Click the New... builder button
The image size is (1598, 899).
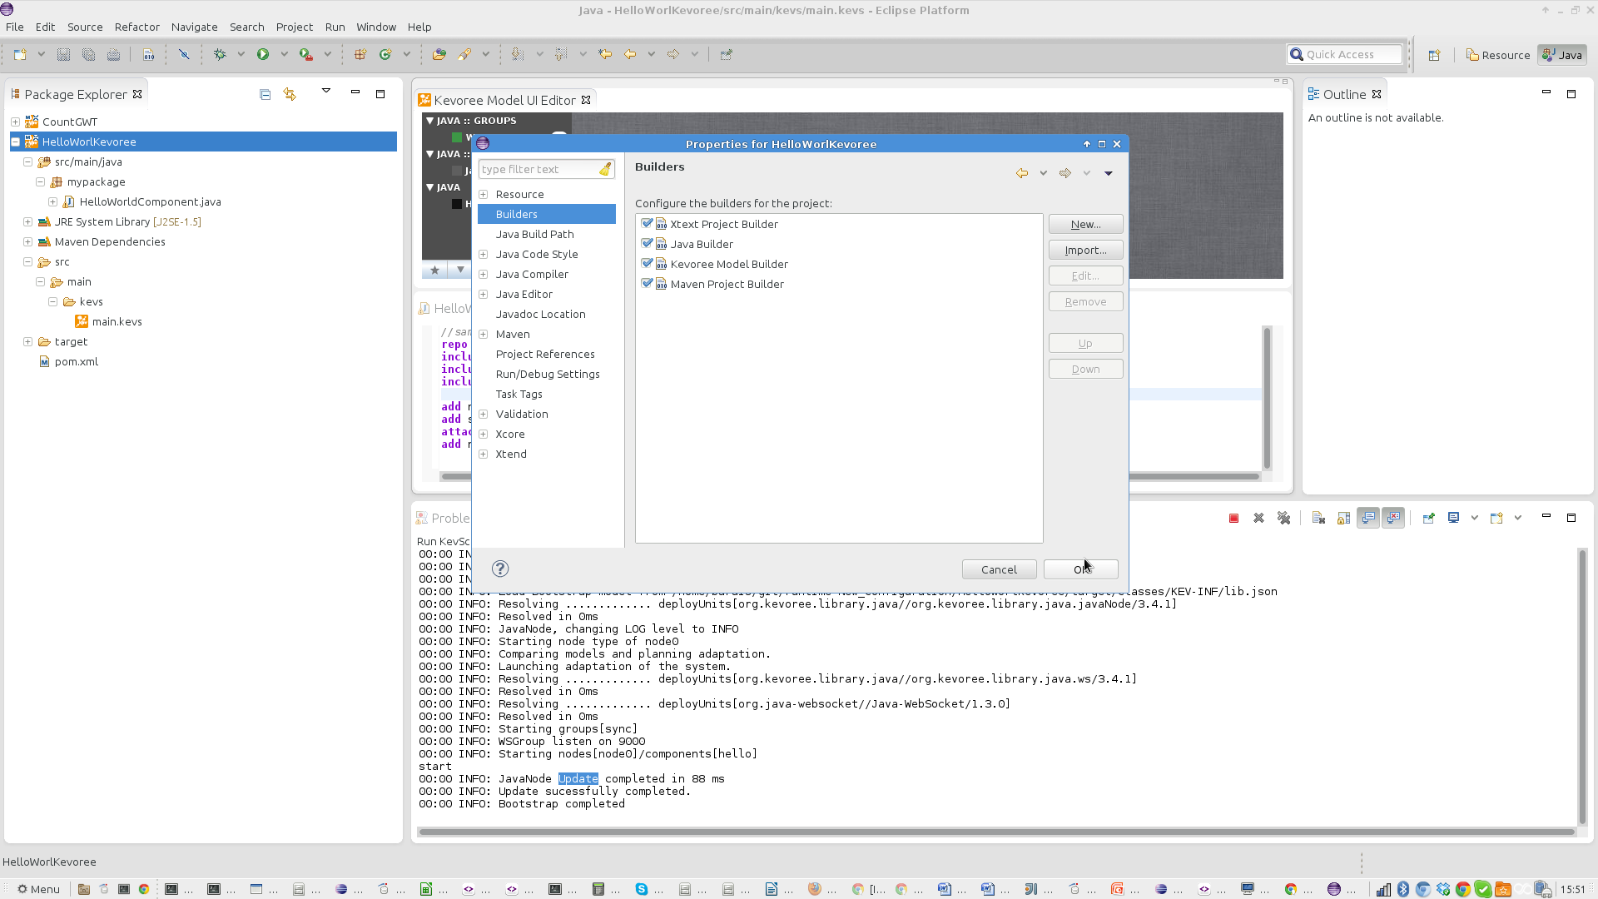tap(1085, 224)
